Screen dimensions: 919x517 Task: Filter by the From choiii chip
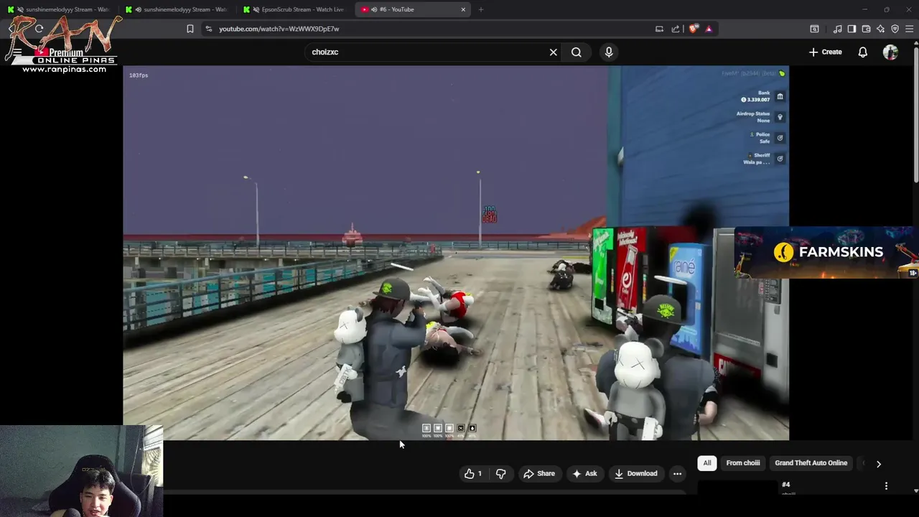coord(742,463)
